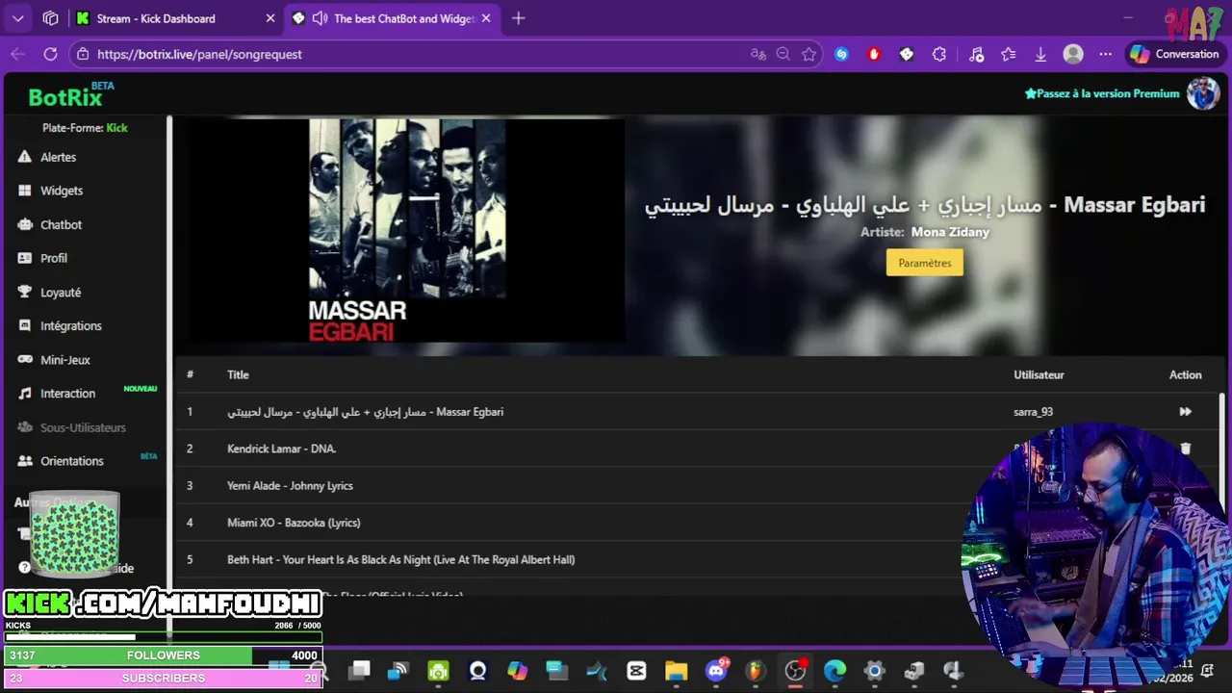Open the media control music icon

point(976,54)
